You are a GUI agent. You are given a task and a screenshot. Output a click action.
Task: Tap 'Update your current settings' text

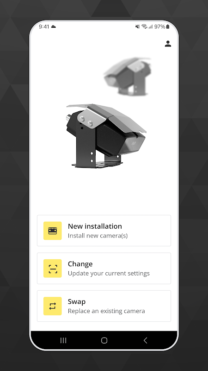point(109,273)
